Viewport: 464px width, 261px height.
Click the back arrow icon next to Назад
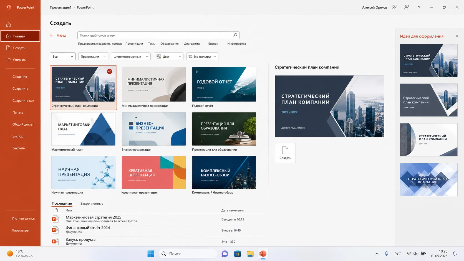[52, 35]
